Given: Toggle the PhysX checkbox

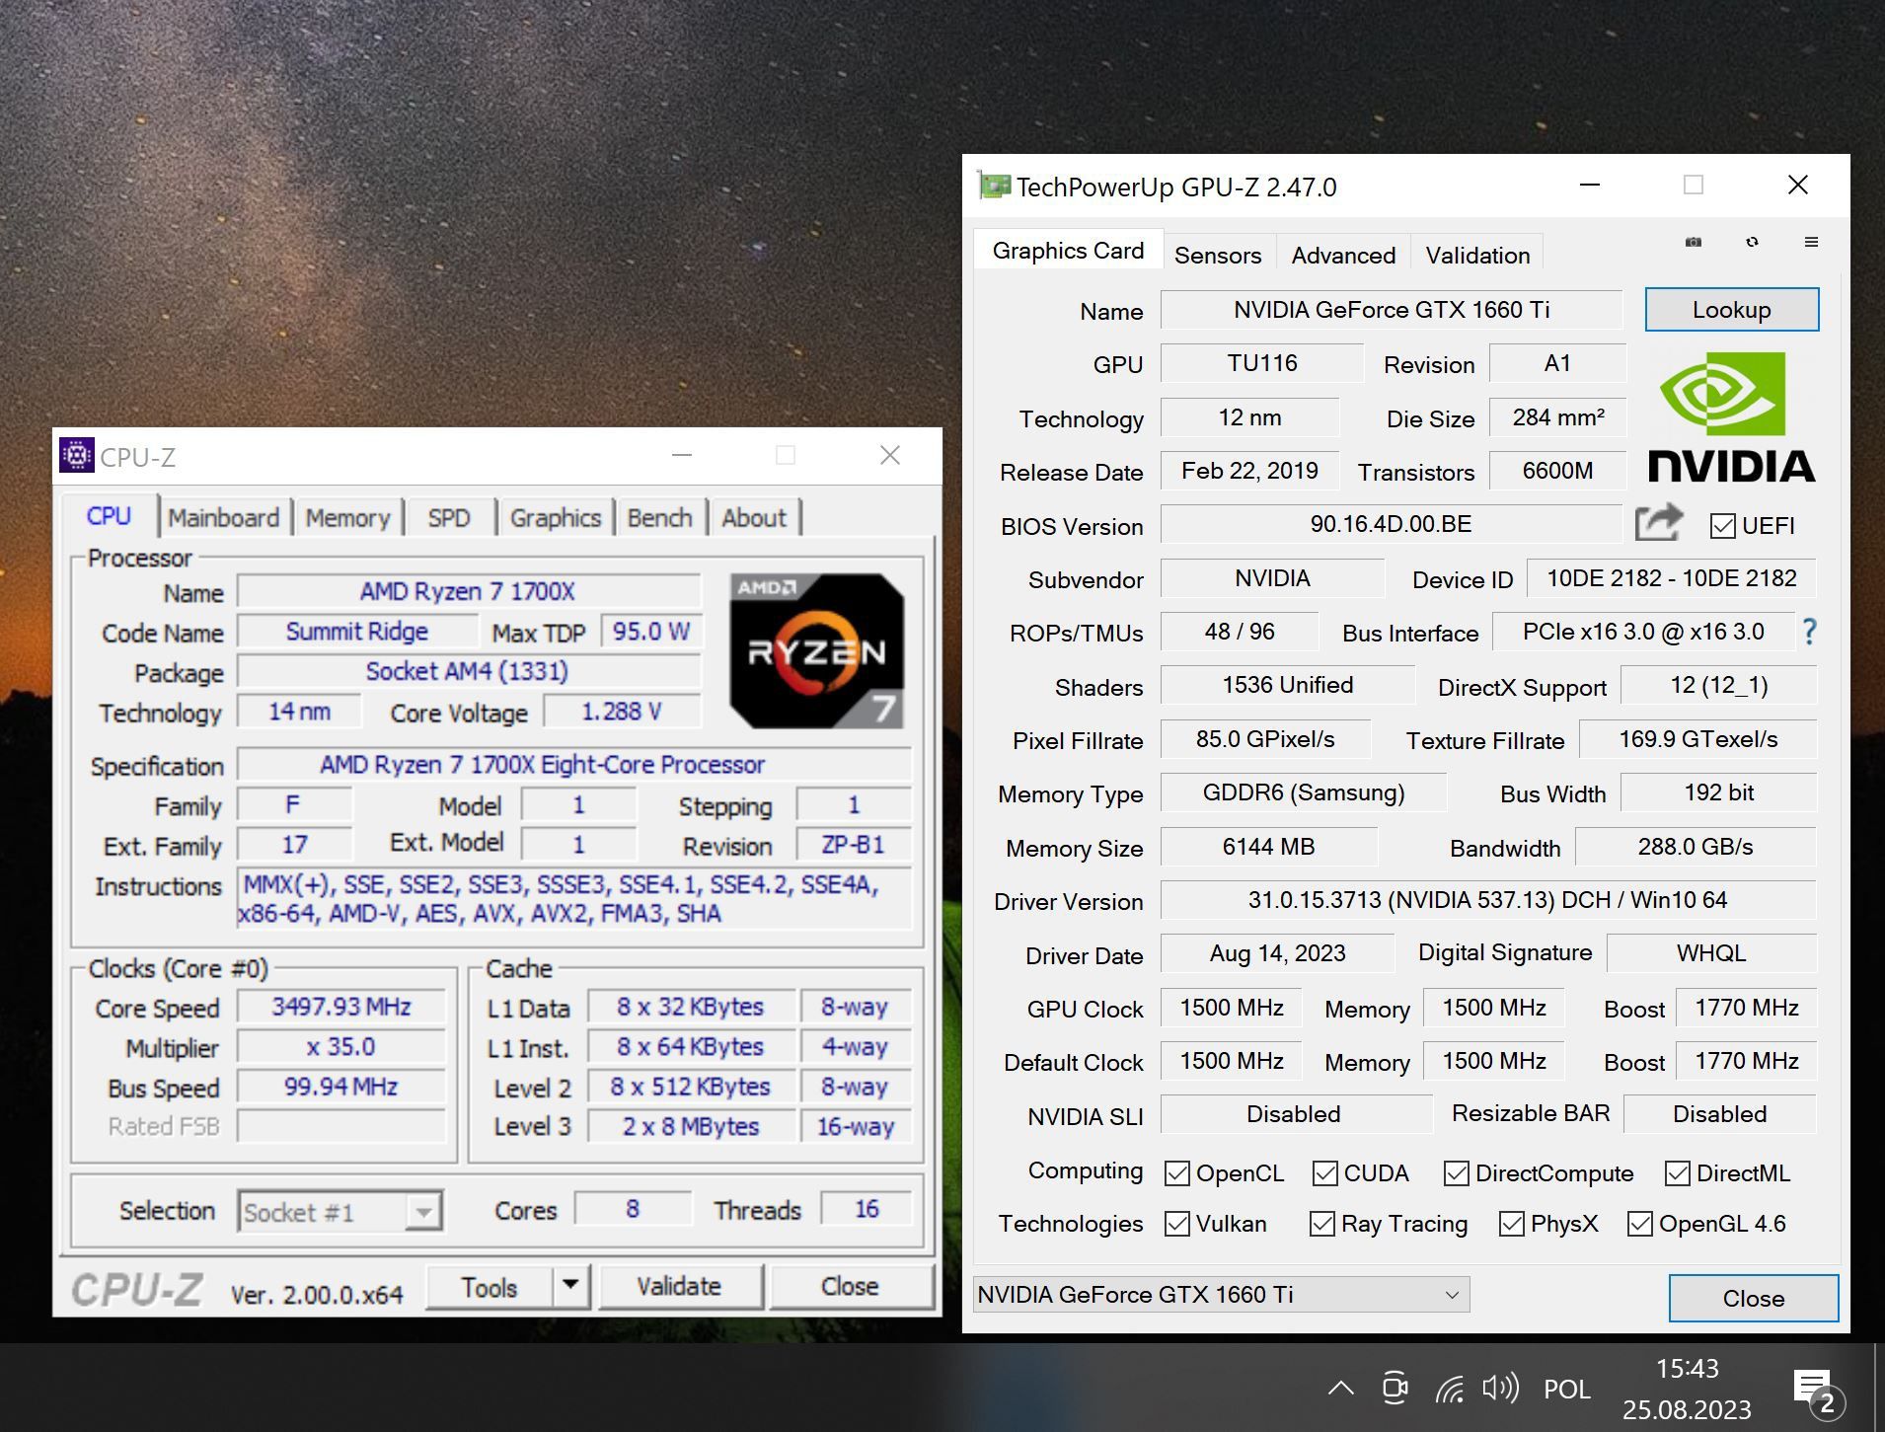Looking at the screenshot, I should (x=1511, y=1224).
